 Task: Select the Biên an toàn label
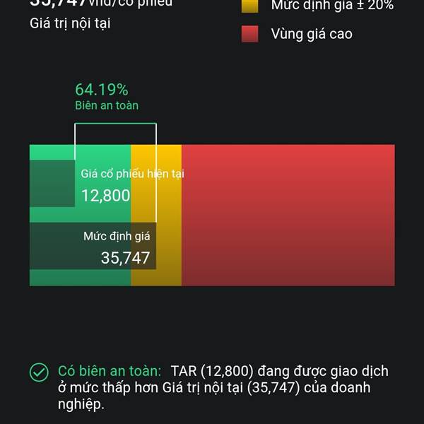coord(107,105)
